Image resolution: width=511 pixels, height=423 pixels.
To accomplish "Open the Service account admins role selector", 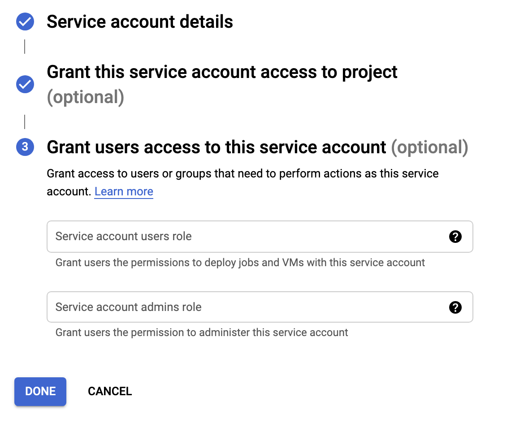I will tap(202, 307).
